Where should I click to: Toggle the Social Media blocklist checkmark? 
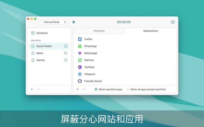pos(66,46)
